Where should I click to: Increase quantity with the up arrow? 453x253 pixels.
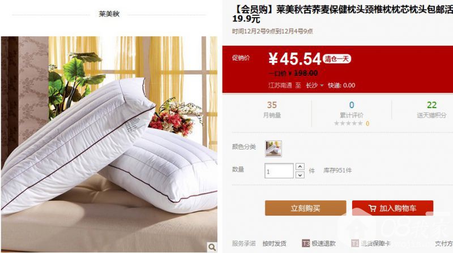tap(300, 166)
